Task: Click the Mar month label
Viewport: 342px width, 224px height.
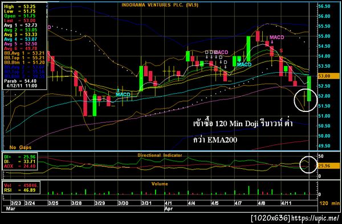Action: [x=11, y=209]
